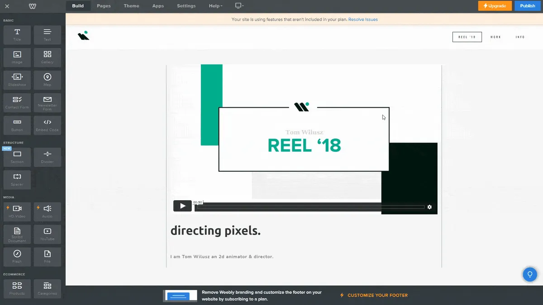Select the File element
The image size is (543, 305).
coord(48,257)
